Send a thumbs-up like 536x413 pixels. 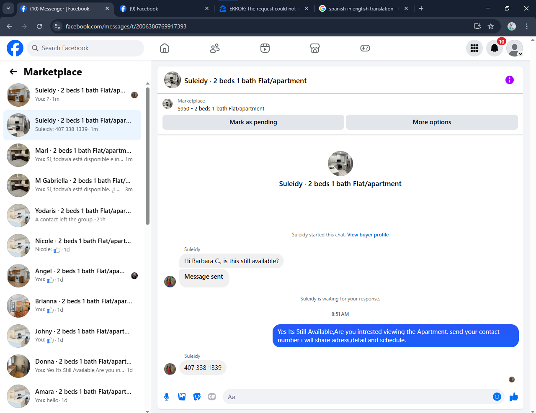(x=514, y=397)
